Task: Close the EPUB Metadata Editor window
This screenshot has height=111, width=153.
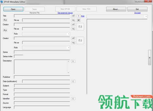Action: click(148, 1)
